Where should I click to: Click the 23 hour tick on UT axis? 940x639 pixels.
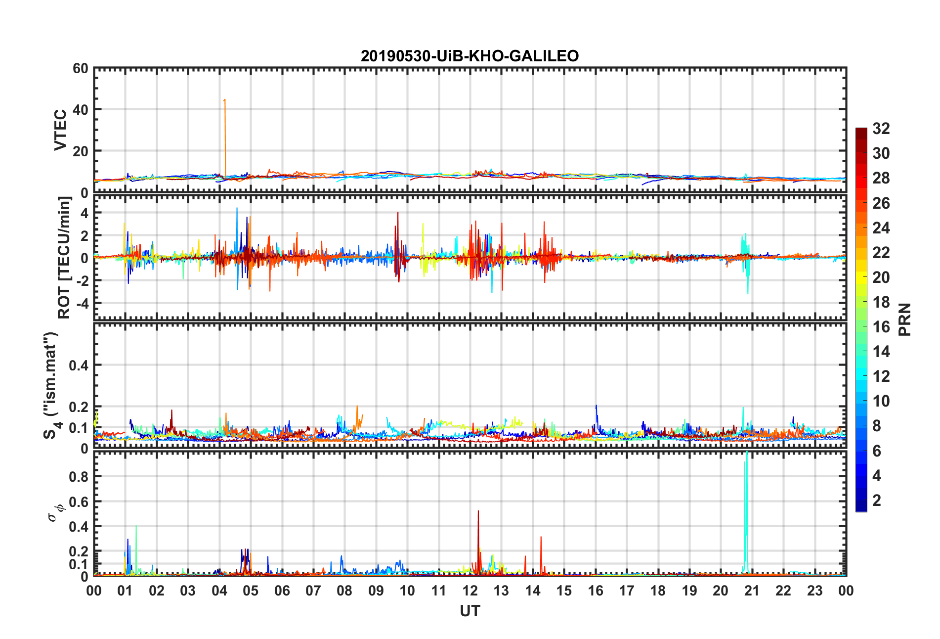[x=815, y=591]
